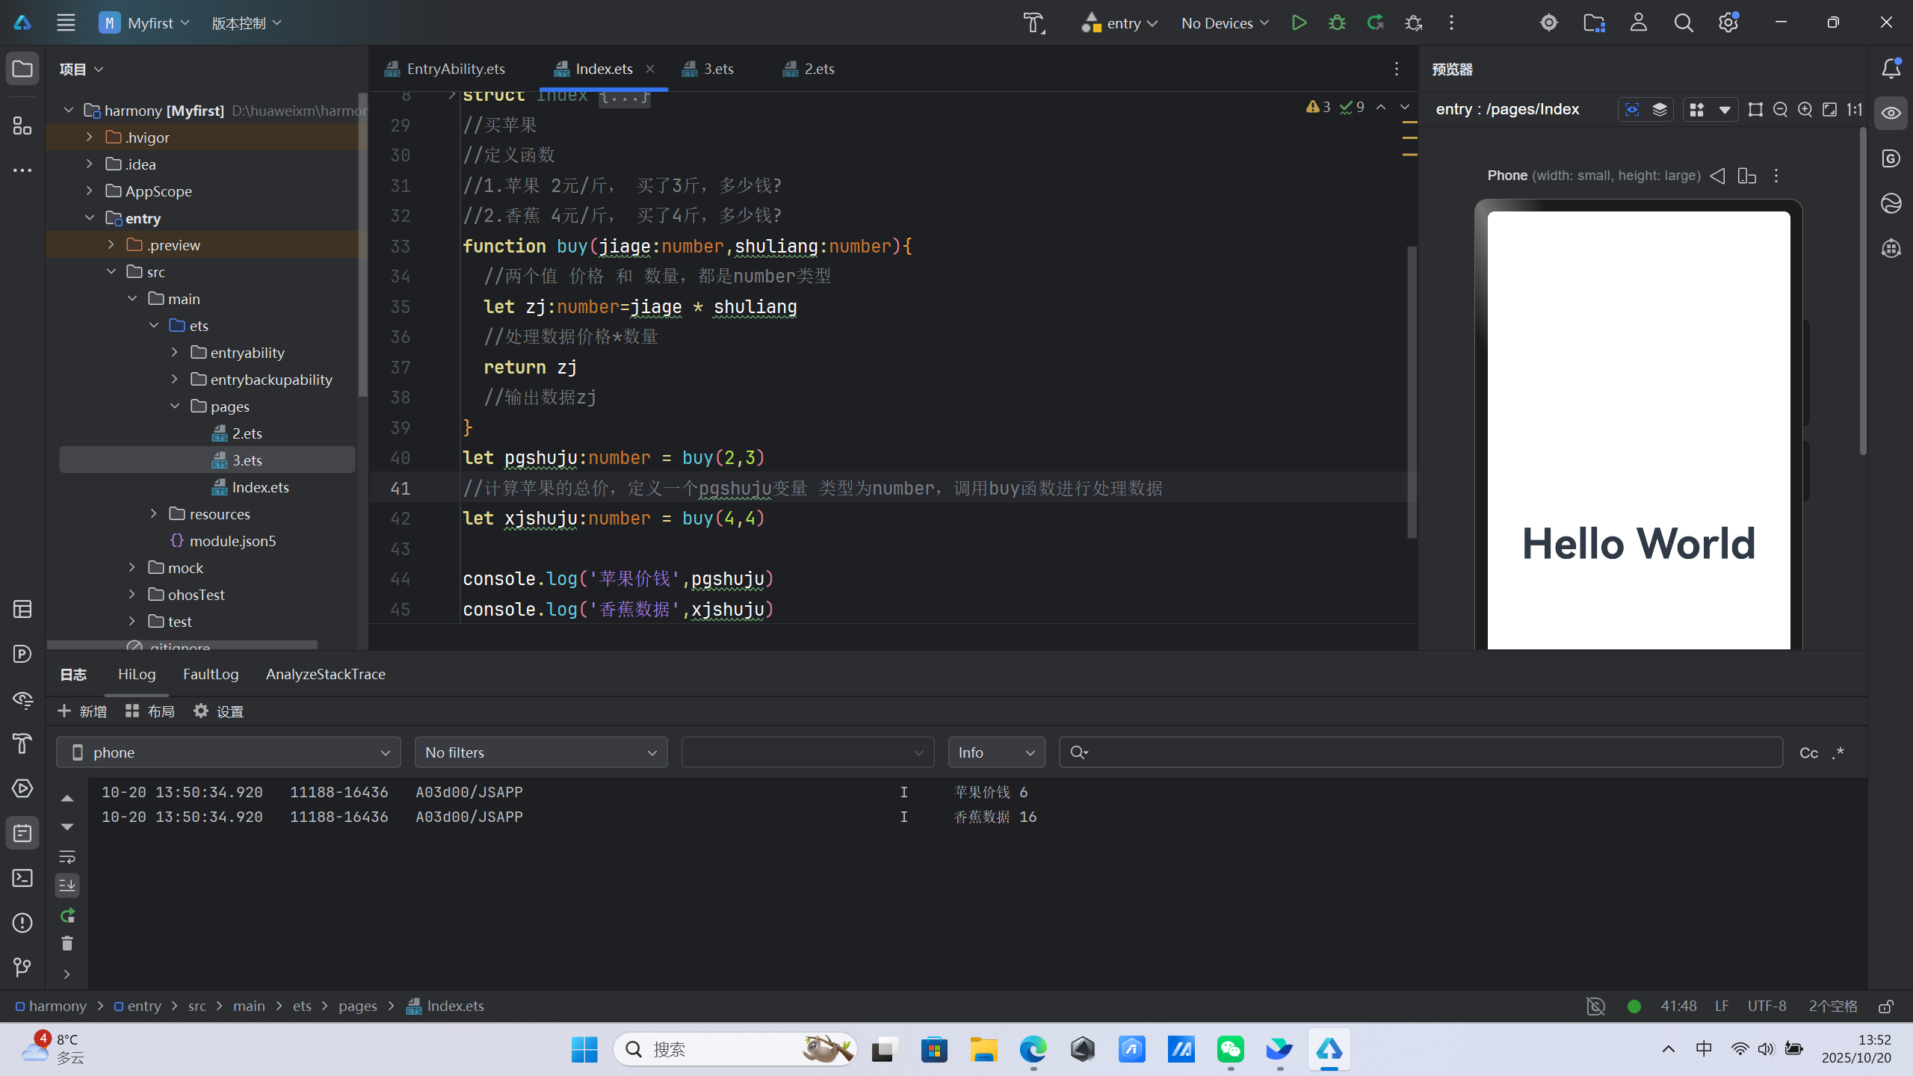The height and width of the screenshot is (1076, 1913).
Task: Toggle match case Cc in log search
Action: 1808,752
